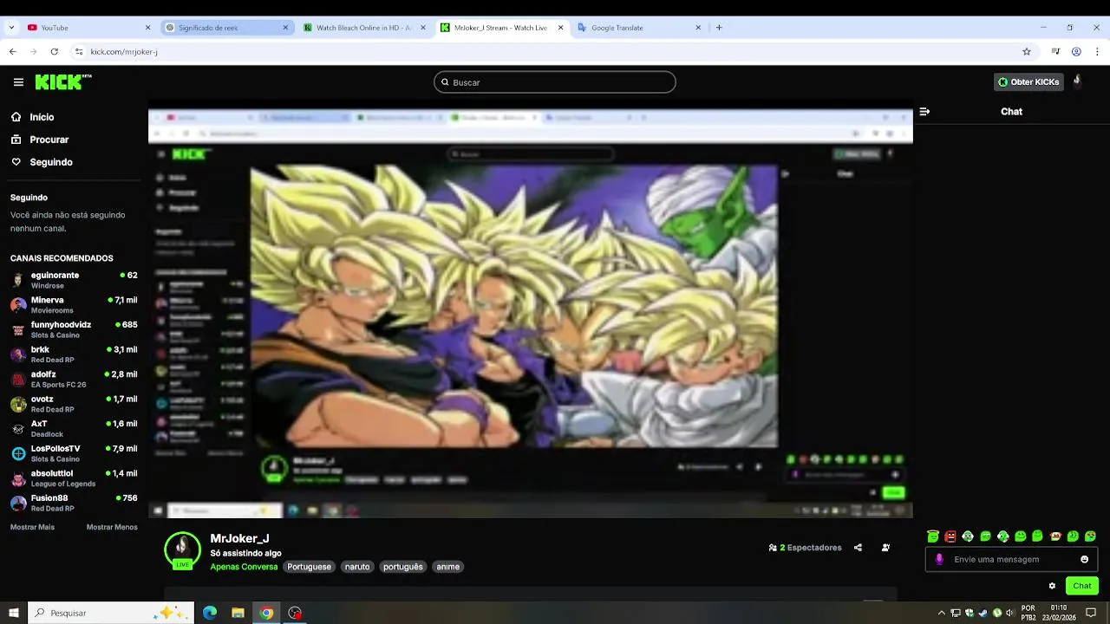
Task: Open LosPollosTV recommended channel
Action: (74, 453)
